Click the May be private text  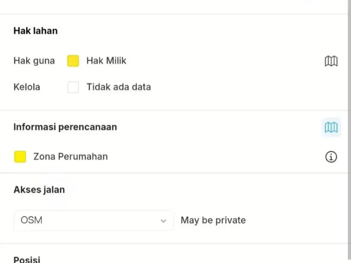pyautogui.click(x=213, y=220)
